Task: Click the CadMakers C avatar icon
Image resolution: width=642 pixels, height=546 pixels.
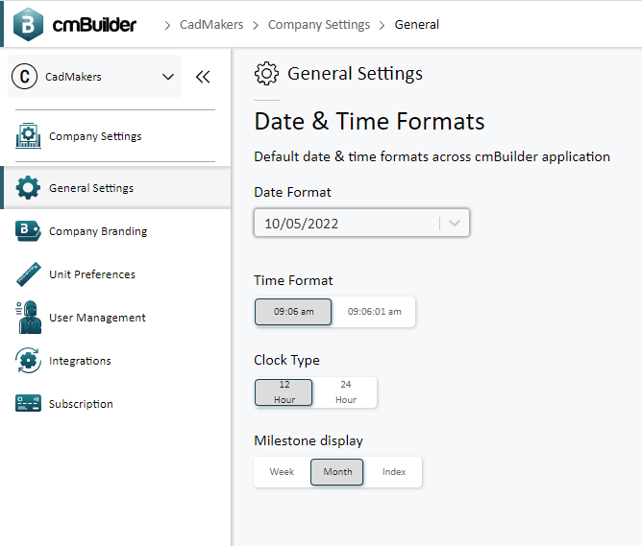Action: tap(25, 77)
